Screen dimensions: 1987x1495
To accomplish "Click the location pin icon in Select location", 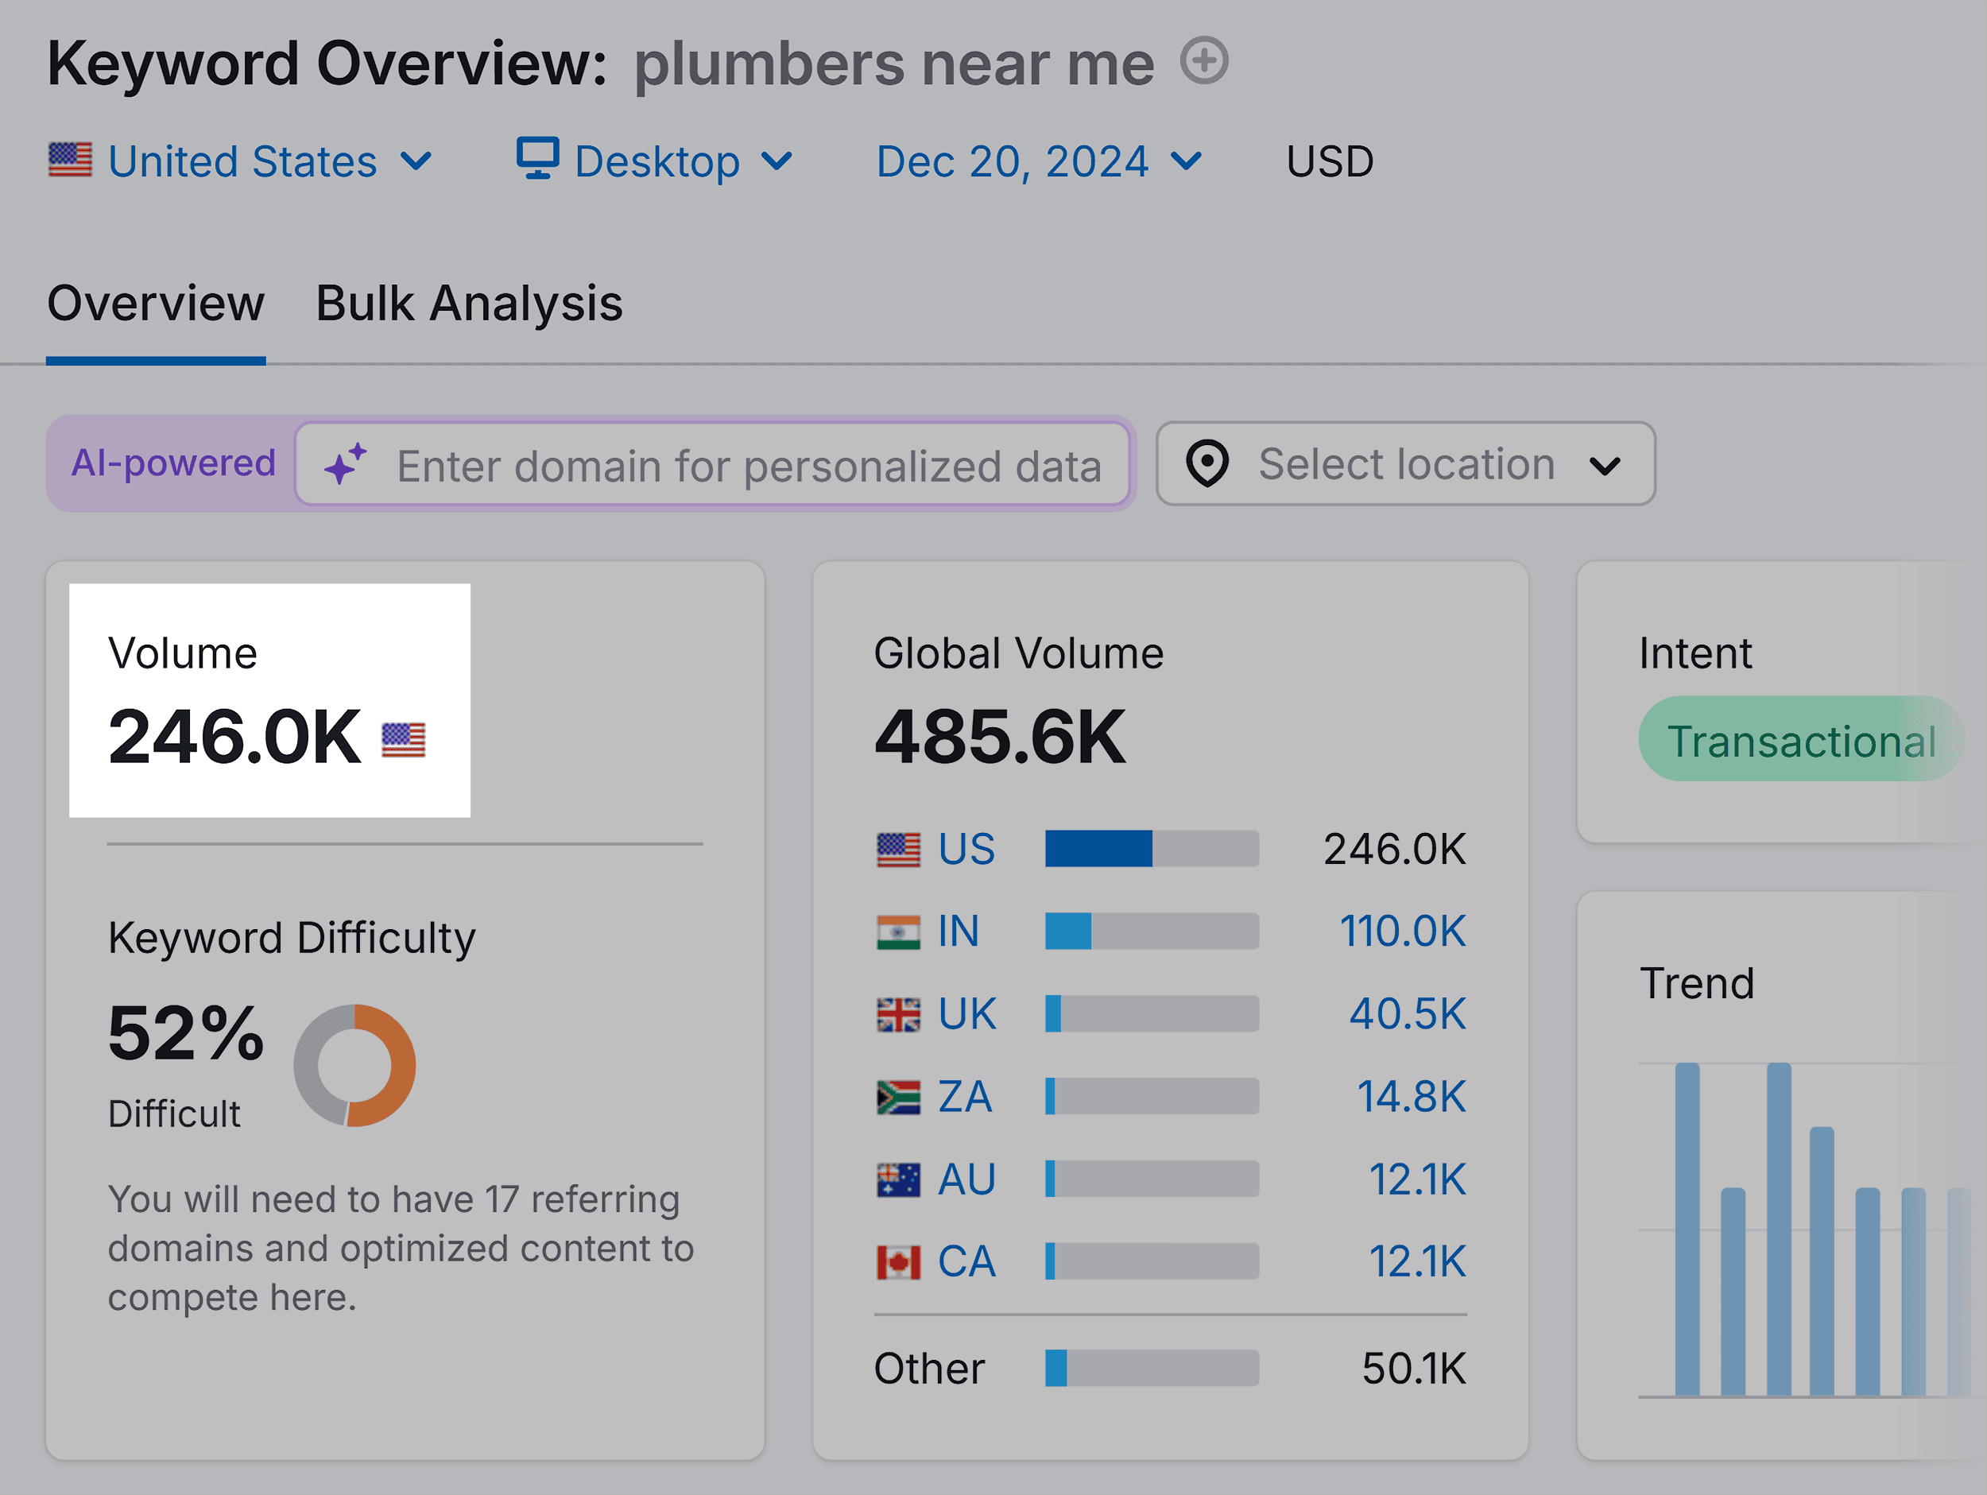I will tap(1207, 463).
